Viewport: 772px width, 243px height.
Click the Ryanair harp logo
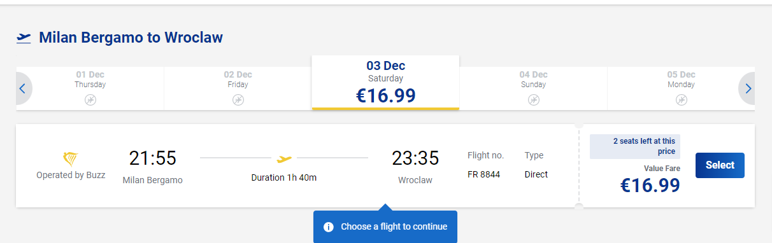(71, 159)
